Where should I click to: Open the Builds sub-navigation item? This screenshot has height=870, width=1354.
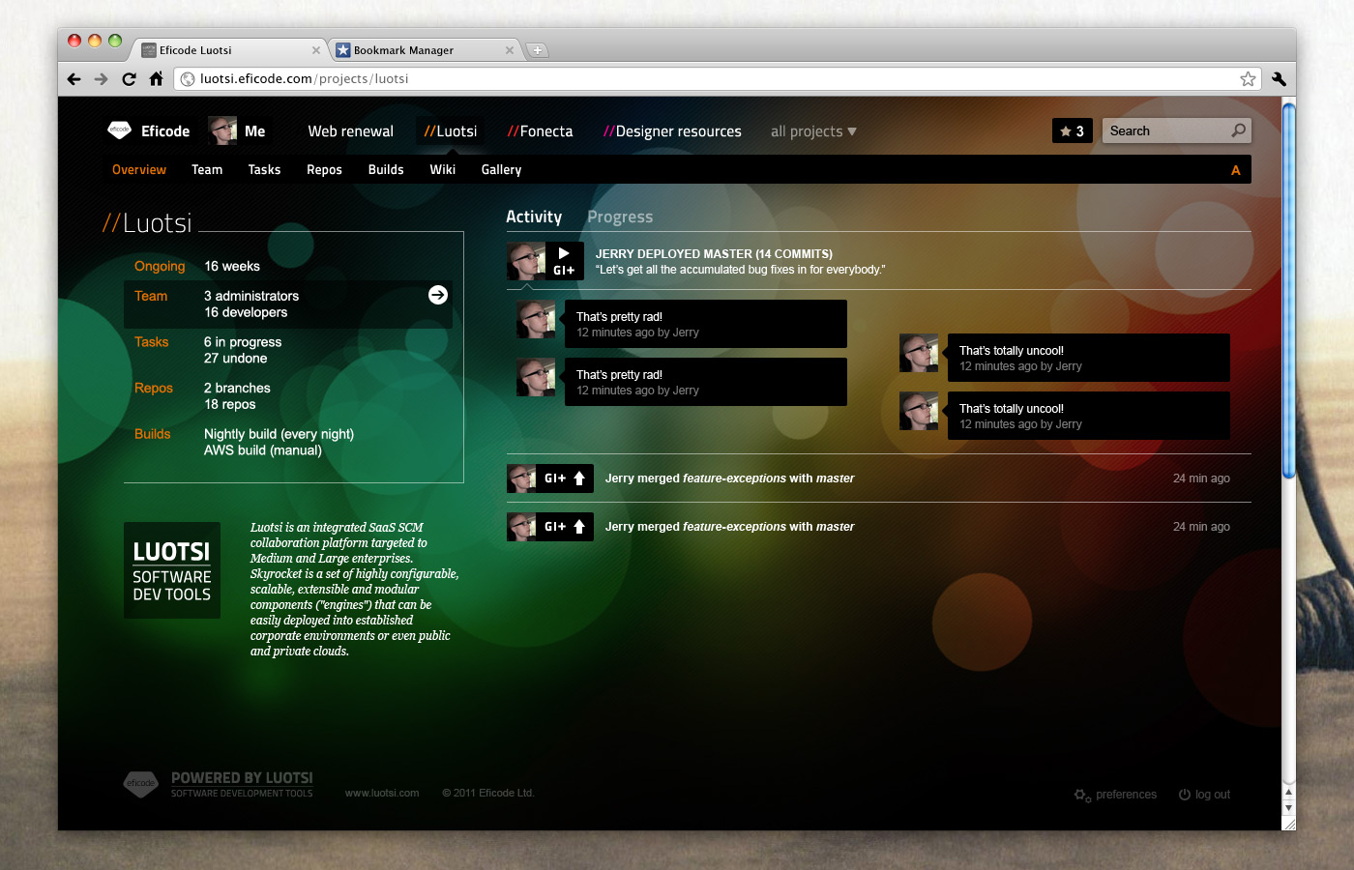click(x=386, y=170)
